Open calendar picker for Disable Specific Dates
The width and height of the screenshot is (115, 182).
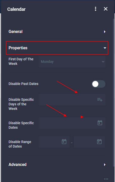tap(100, 123)
